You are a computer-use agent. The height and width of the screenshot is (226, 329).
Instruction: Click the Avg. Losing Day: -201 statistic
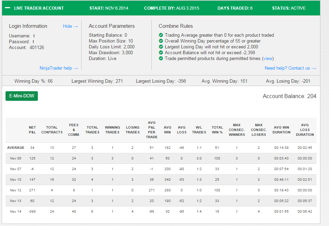(x=288, y=81)
